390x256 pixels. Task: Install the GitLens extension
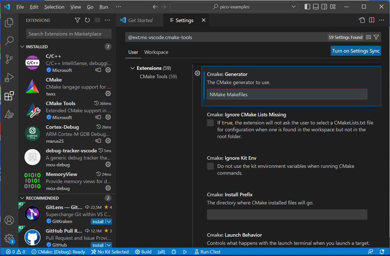(98, 221)
